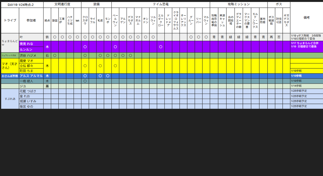The height and width of the screenshot is (176, 323).
Task: Select participant cell '渋谷 ハジメ'
Action: pyautogui.click(x=31, y=56)
